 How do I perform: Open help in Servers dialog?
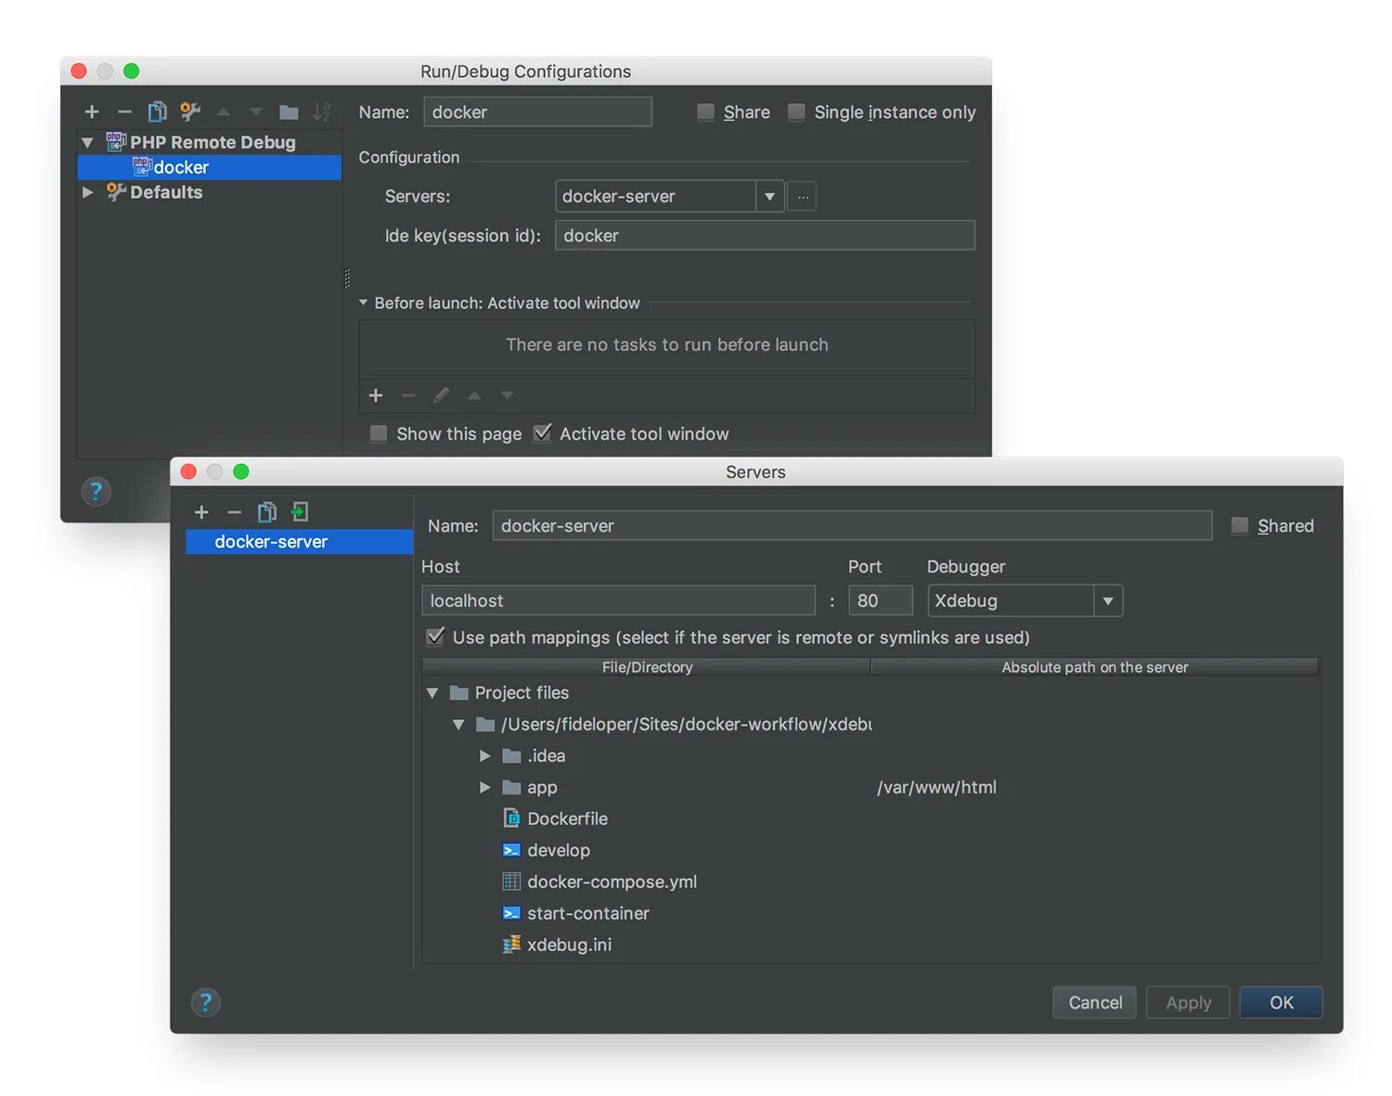pos(206,1002)
